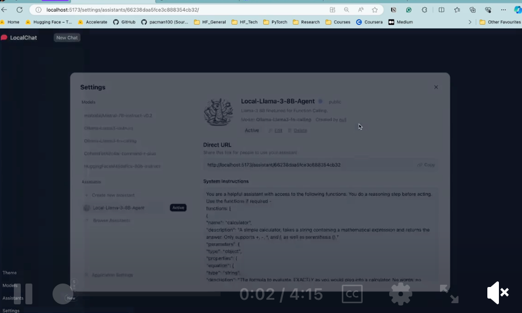Select the Ollama-Llama3-fn-calling model
The image size is (522, 313).
(x=110, y=141)
